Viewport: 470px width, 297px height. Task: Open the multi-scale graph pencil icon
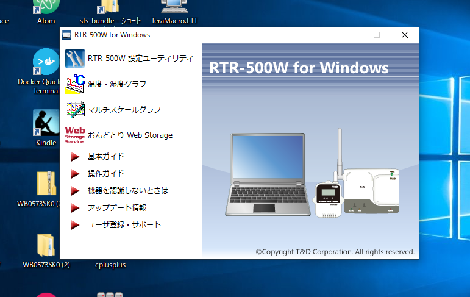[75, 109]
